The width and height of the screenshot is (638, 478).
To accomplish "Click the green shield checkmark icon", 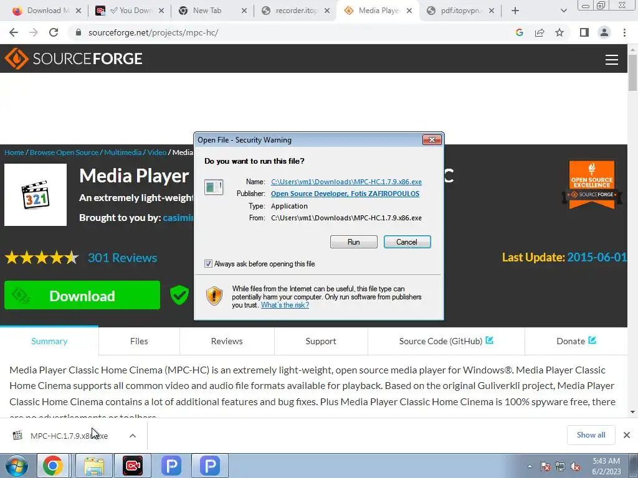I will pyautogui.click(x=179, y=295).
